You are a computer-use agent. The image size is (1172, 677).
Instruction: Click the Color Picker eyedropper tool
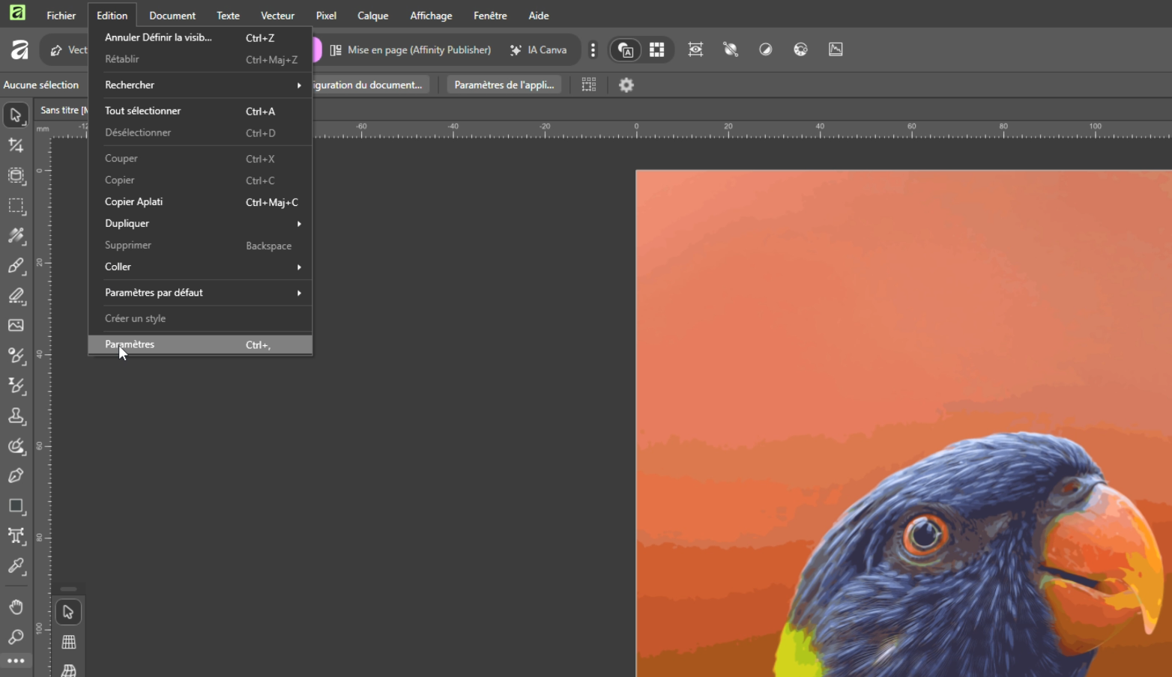point(16,566)
